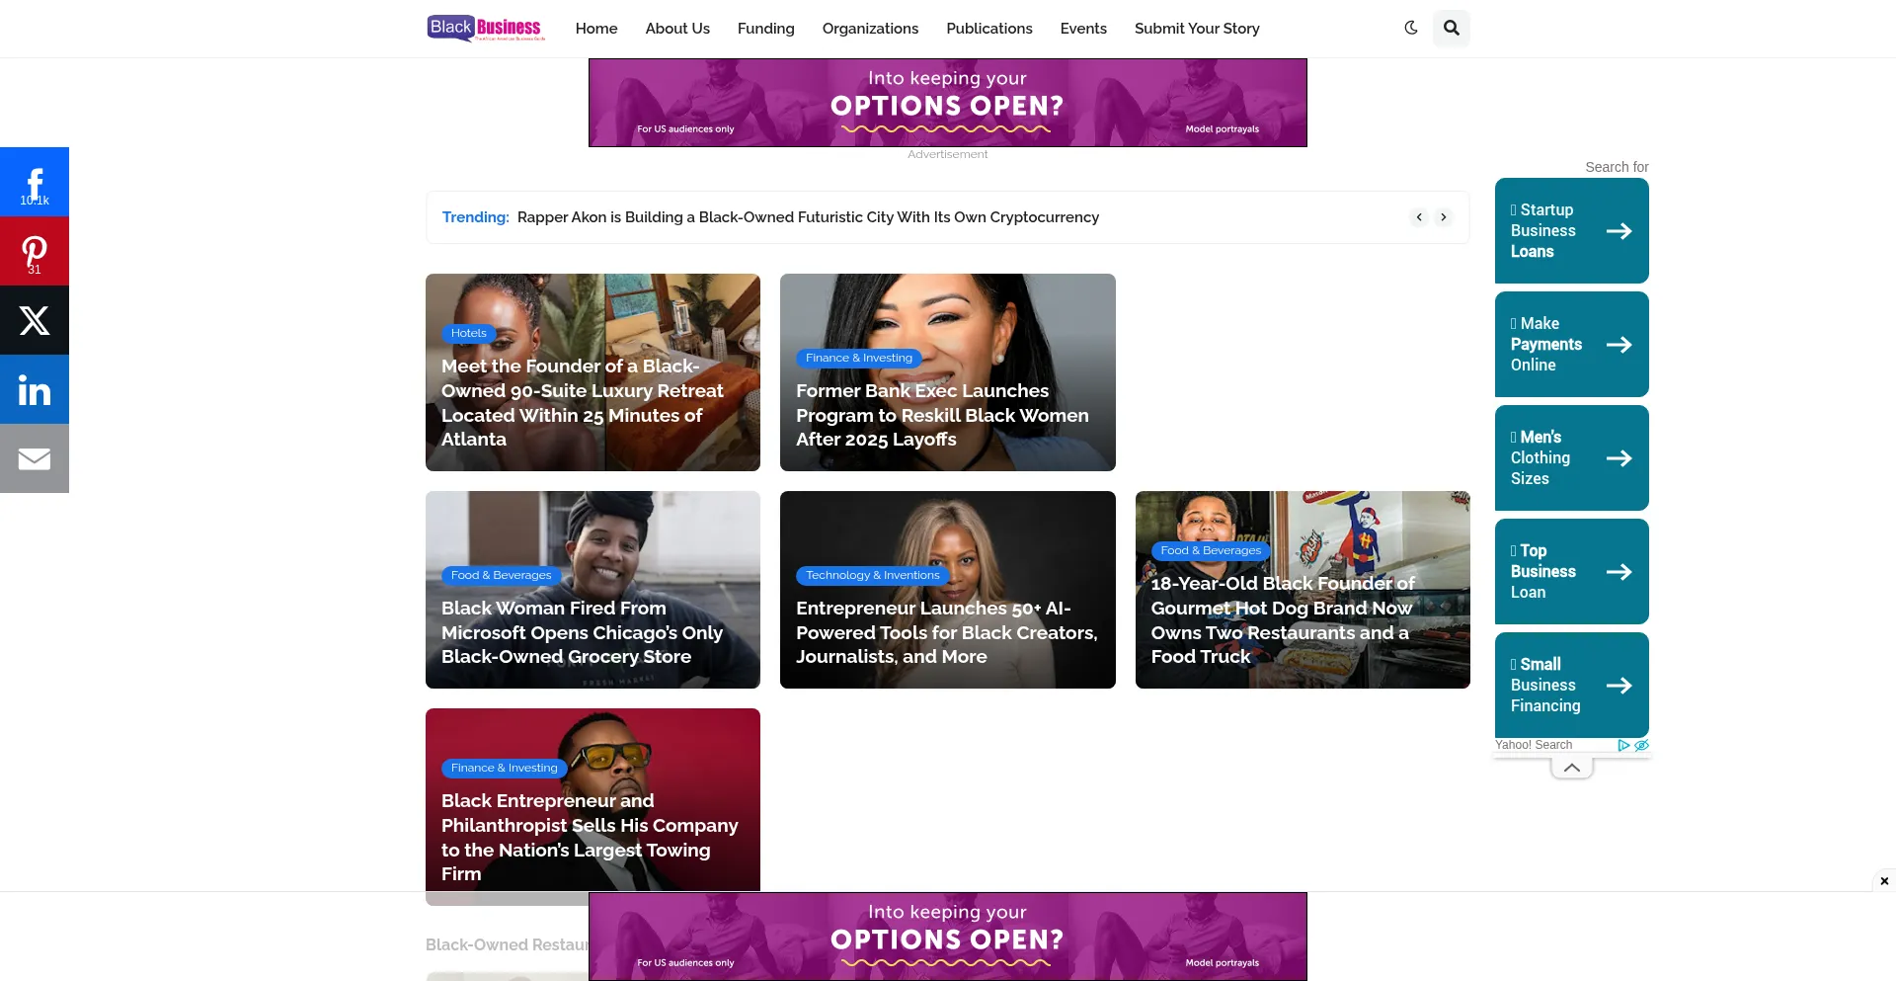Collapse the sidebar ad panel chevron

tap(1571, 768)
